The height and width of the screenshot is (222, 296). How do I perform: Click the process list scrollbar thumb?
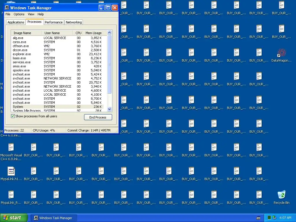point(109,64)
